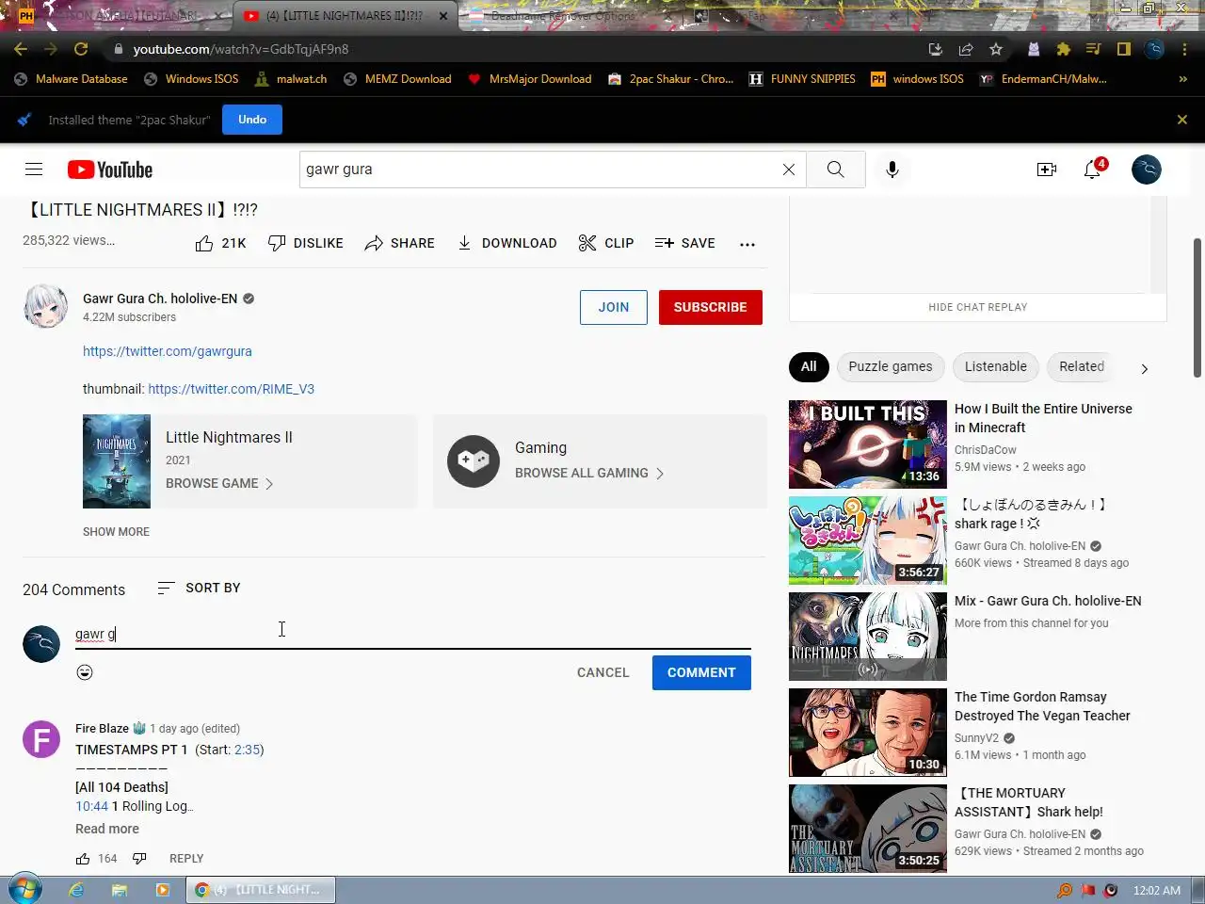Switch to the Little Nightmares II browser tab
This screenshot has width=1205, height=904.
pos(345,16)
